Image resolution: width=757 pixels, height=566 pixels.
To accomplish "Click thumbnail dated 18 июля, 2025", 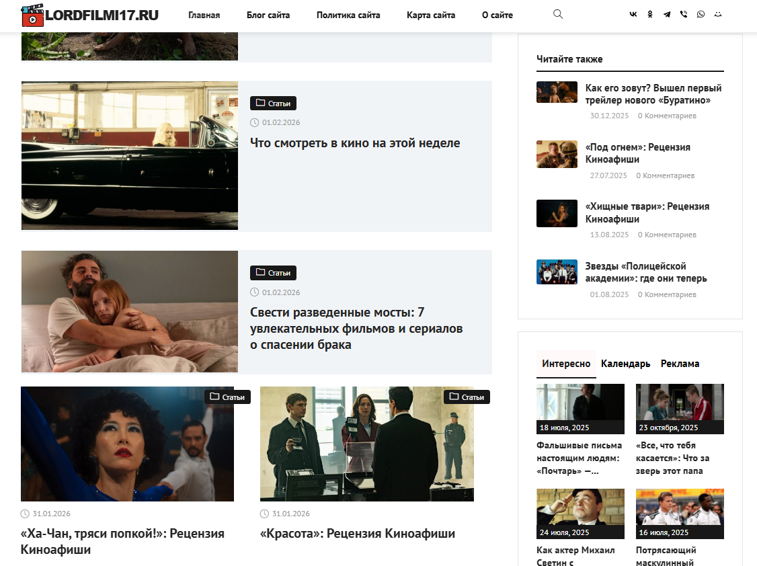I will click(580, 409).
